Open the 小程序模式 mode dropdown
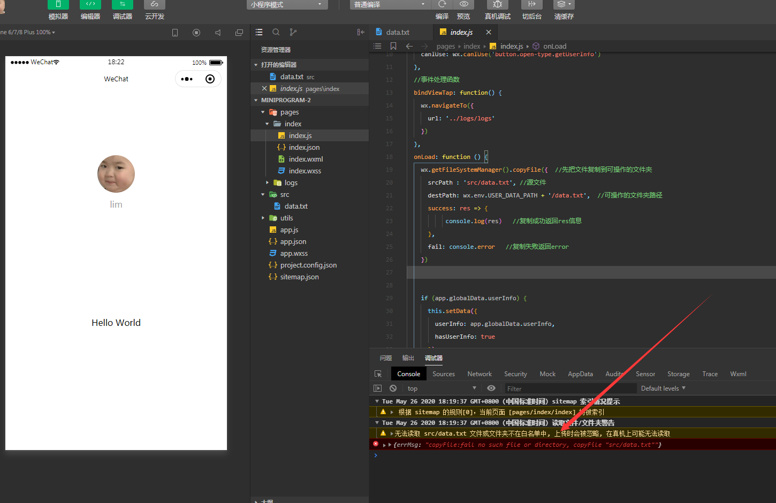The image size is (776, 503). pos(287,5)
